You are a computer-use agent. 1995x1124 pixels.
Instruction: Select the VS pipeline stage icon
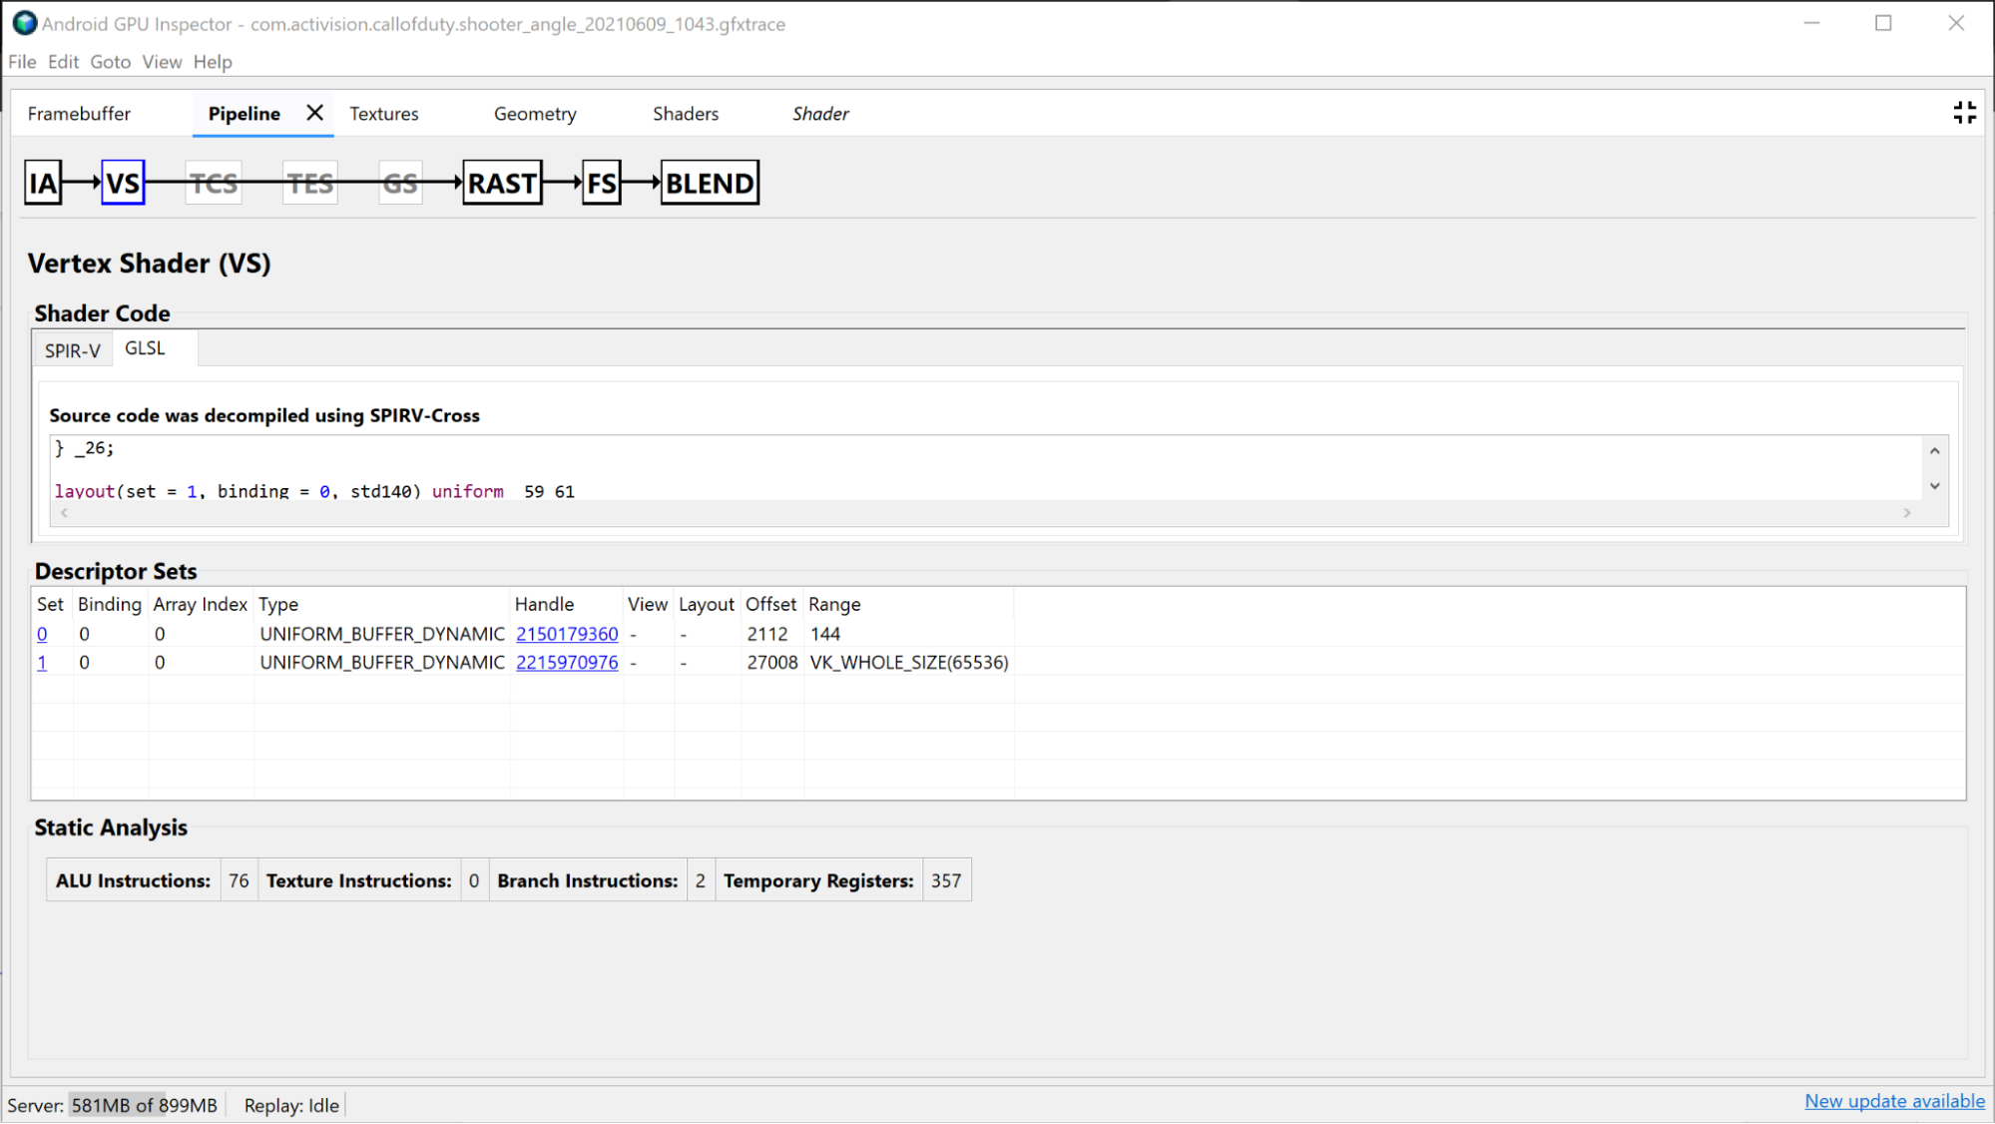pyautogui.click(x=124, y=183)
